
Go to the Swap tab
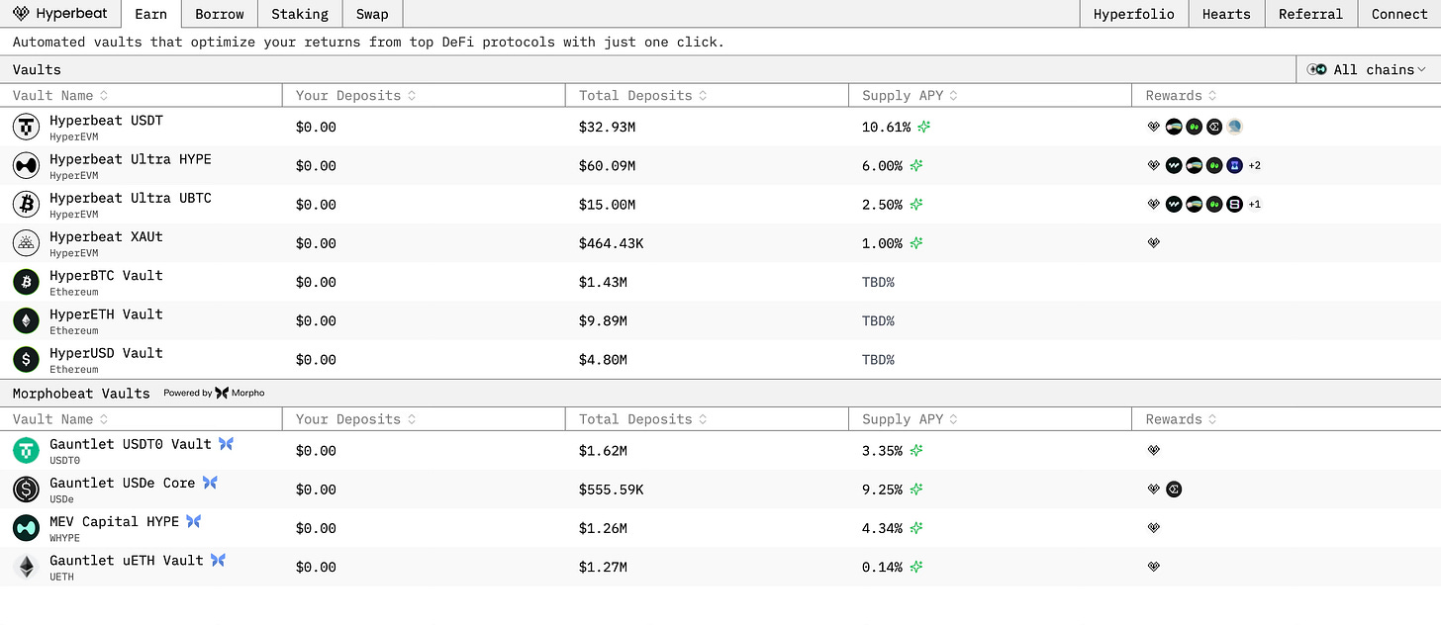coord(372,14)
